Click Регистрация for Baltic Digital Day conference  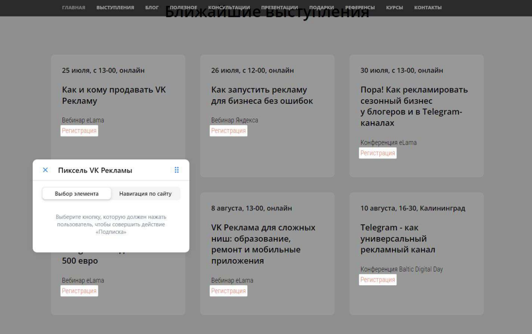click(x=378, y=280)
